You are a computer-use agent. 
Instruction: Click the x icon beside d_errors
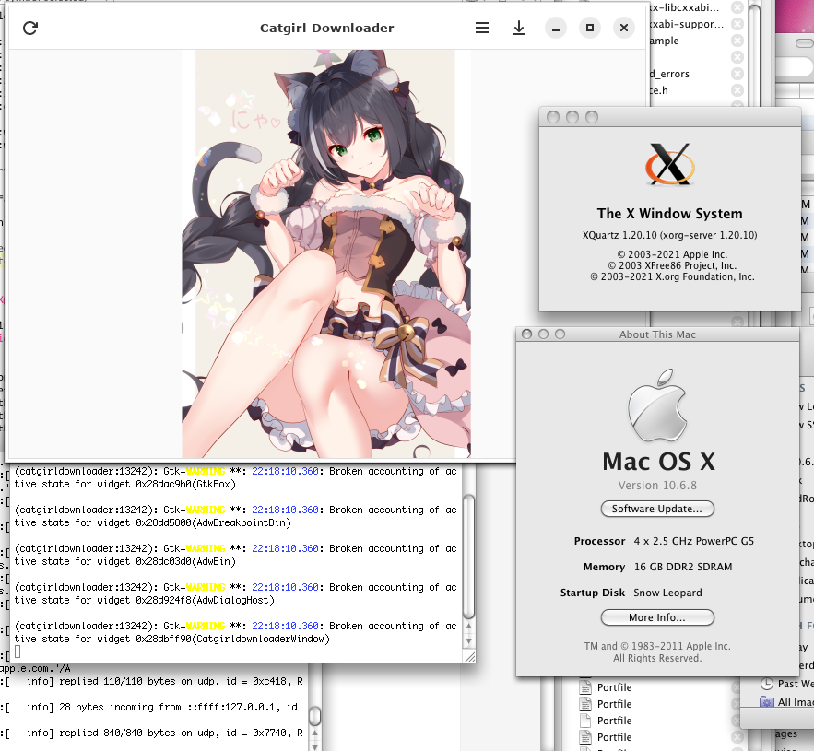[737, 74]
